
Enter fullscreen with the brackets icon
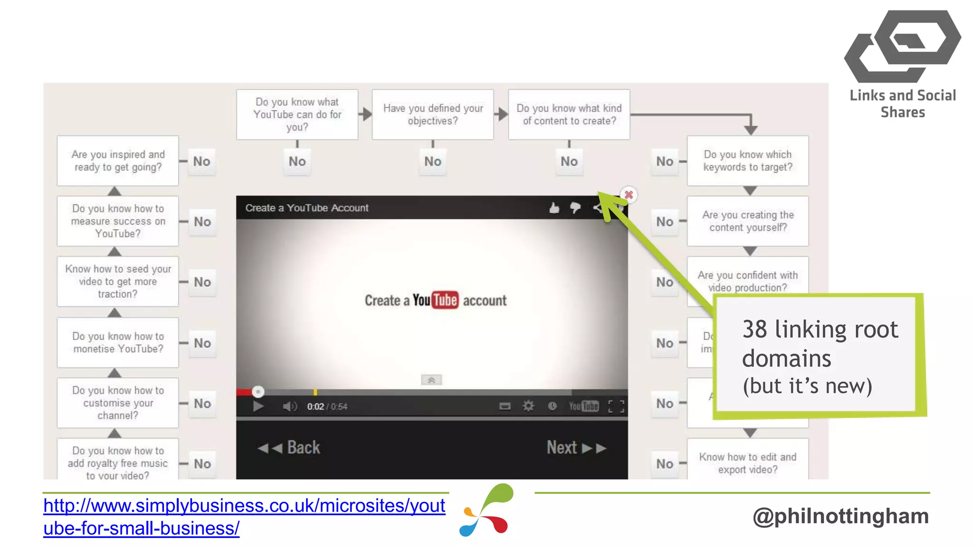616,406
